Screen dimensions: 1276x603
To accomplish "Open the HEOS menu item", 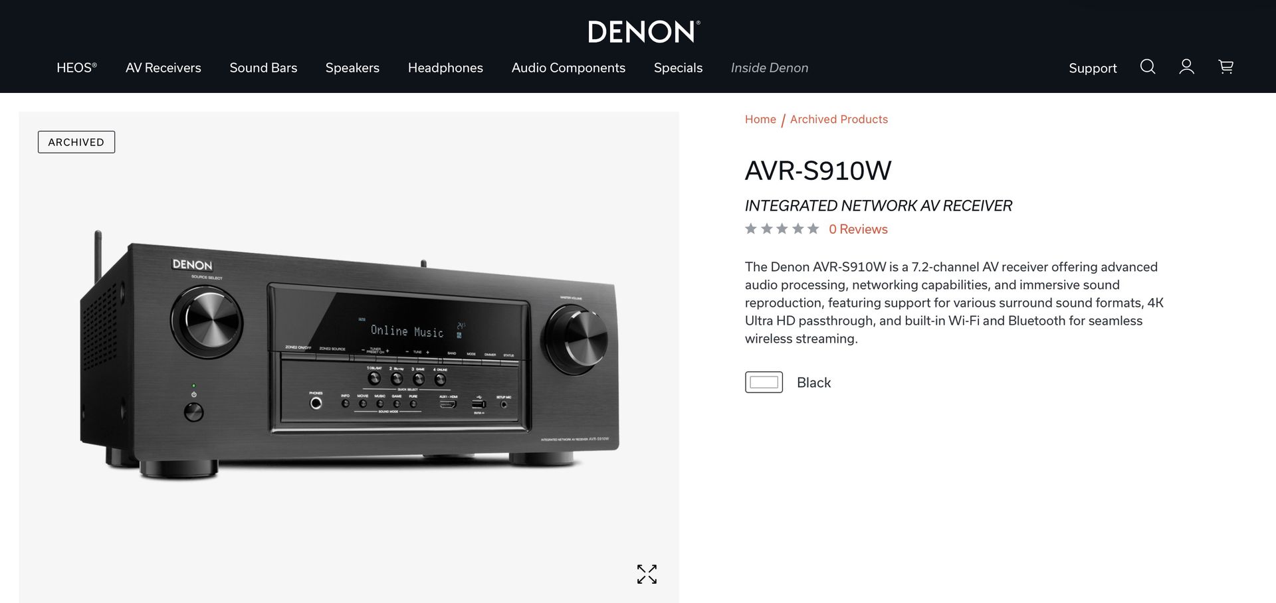I will pos(76,68).
